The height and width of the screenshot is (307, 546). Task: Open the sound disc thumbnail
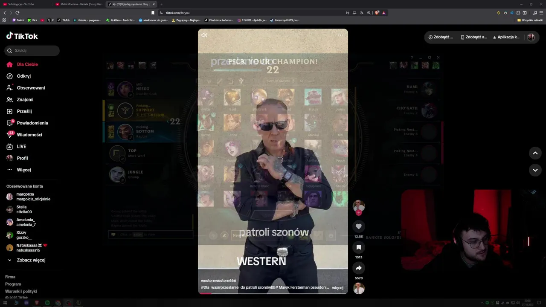359,288
